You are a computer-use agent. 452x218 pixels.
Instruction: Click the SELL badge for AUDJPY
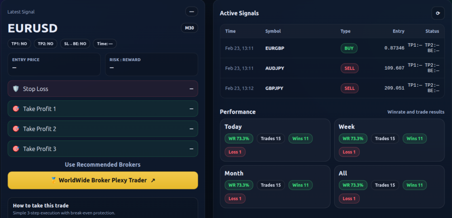click(x=349, y=68)
